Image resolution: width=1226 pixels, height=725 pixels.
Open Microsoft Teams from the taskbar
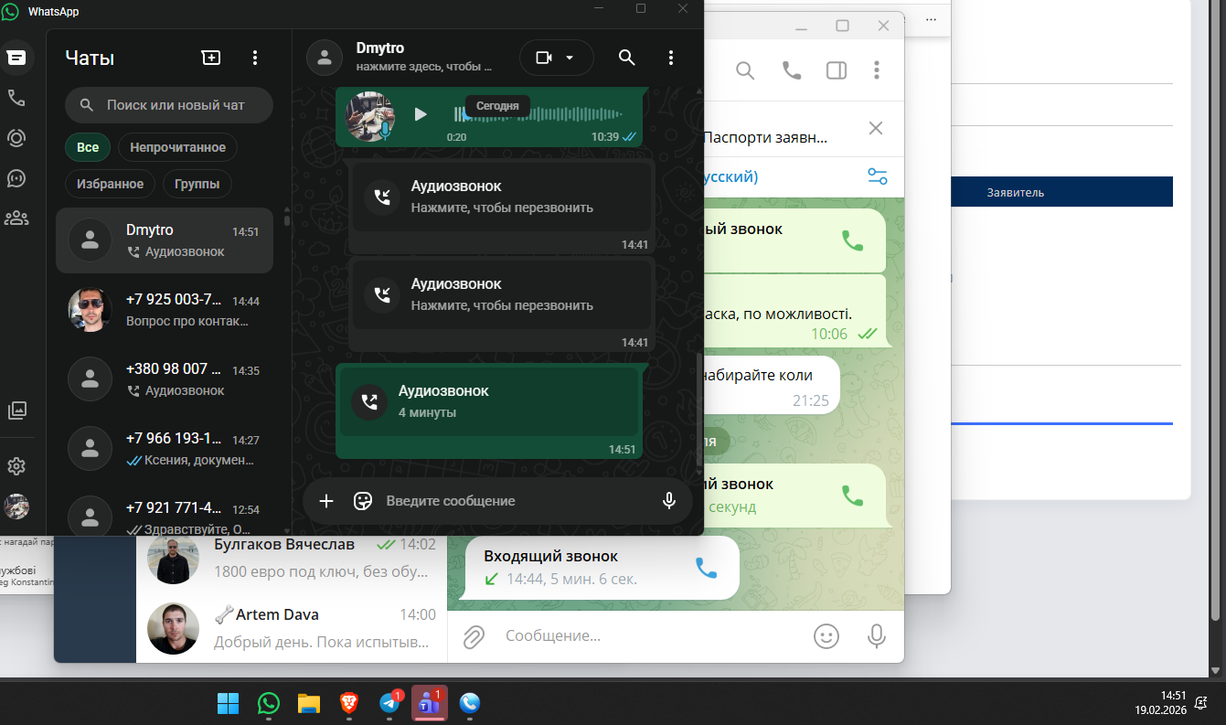(430, 703)
